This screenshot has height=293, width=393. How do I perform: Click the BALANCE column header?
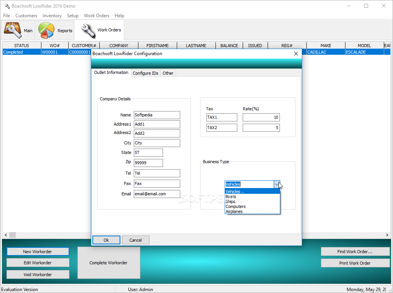tap(229, 46)
